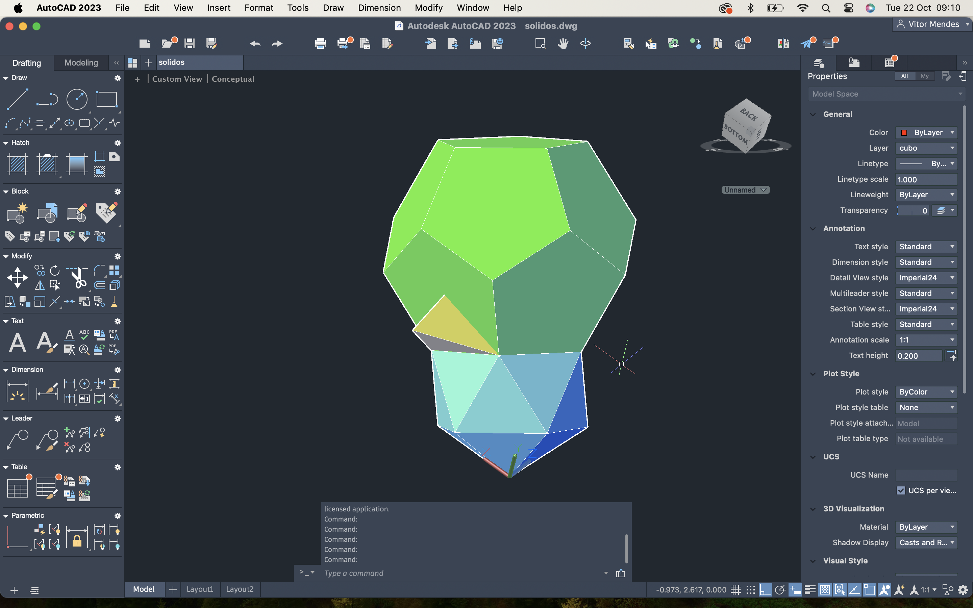Image resolution: width=973 pixels, height=608 pixels.
Task: Open the Color ByLayer dropdown
Action: click(x=926, y=132)
